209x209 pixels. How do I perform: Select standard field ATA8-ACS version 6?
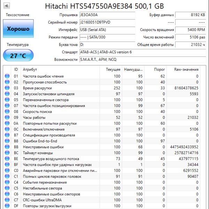(x=143, y=52)
